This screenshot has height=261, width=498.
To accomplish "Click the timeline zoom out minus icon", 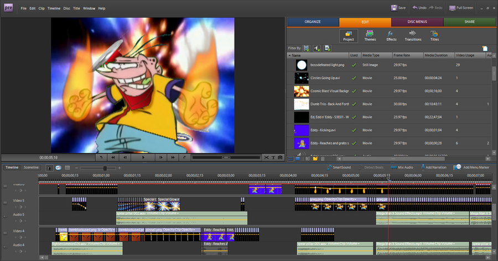I will pyautogui.click(x=76, y=168).
